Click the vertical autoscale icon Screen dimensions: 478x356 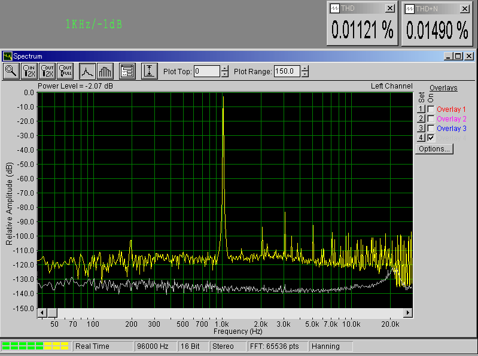tap(150, 71)
